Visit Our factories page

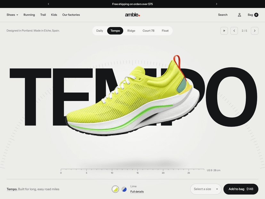(x=71, y=15)
